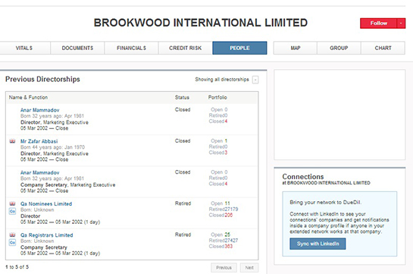The height and width of the screenshot is (274, 413).
Task: Click Retired status in Qa Nominees row
Action: [183, 203]
